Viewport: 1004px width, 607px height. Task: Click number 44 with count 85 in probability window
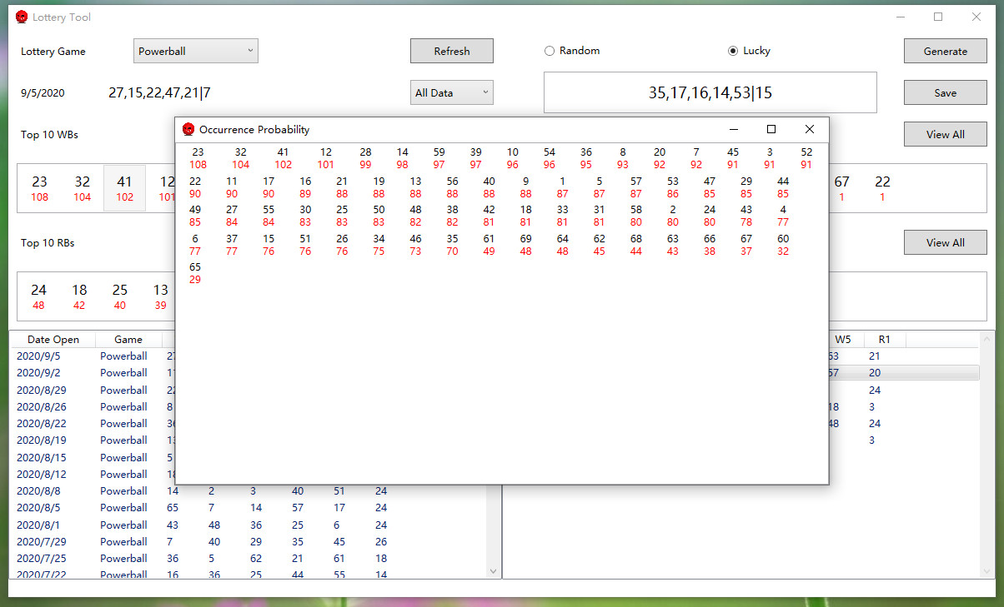783,187
